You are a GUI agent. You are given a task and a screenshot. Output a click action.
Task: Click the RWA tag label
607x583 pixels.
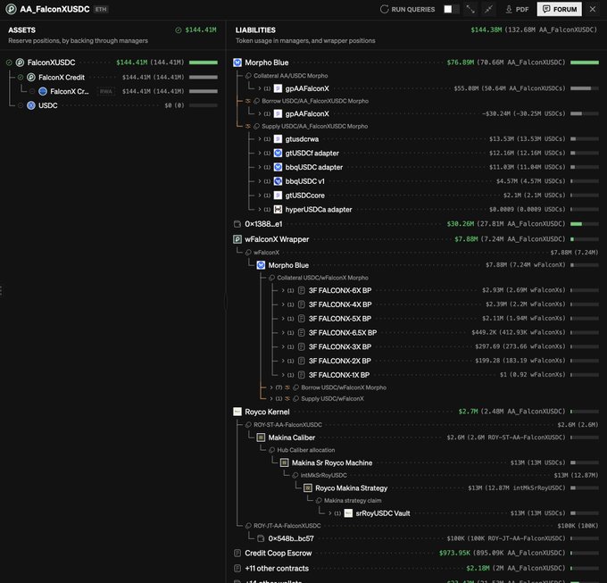(105, 91)
